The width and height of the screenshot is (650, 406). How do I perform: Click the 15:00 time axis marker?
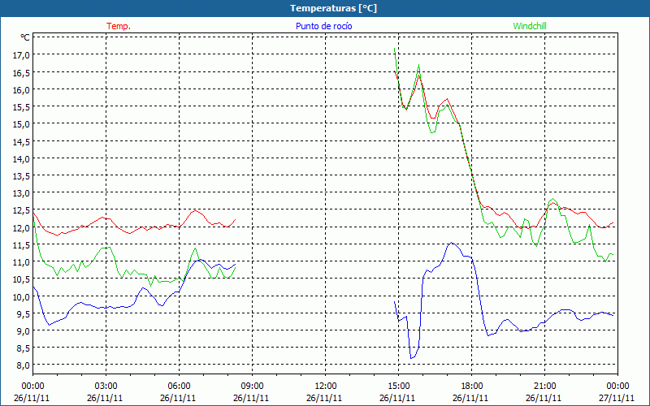coord(398,386)
